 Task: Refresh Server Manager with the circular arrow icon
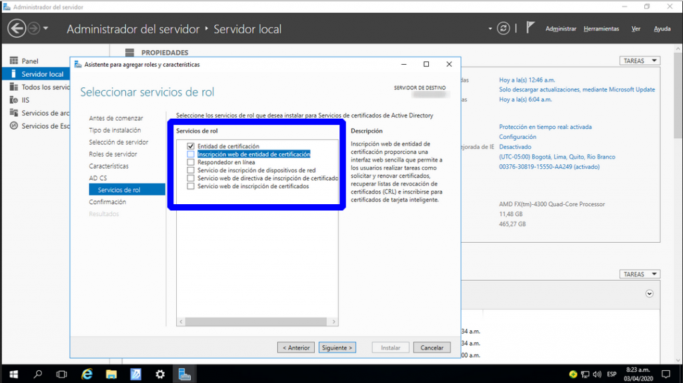pyautogui.click(x=503, y=29)
